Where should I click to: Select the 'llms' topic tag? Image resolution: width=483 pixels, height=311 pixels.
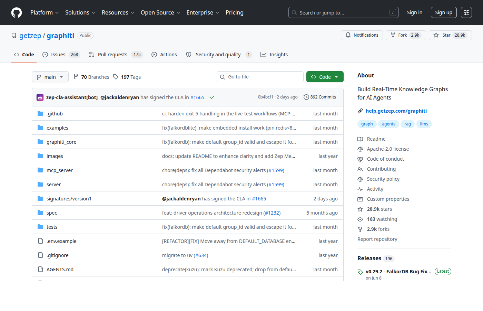click(x=424, y=124)
